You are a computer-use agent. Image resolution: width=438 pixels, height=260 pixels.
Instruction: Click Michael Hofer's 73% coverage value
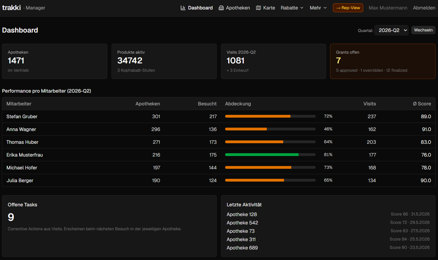tap(328, 167)
